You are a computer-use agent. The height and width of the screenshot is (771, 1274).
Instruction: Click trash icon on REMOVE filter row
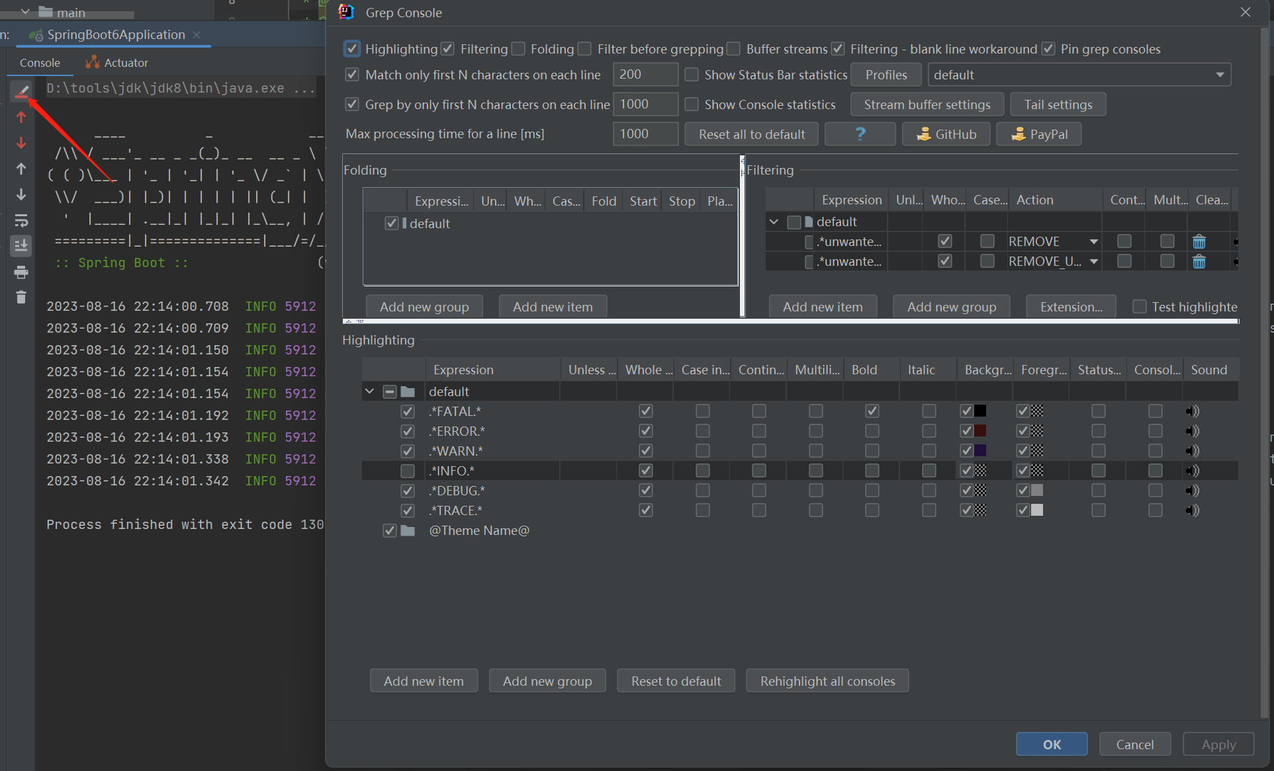click(1199, 241)
